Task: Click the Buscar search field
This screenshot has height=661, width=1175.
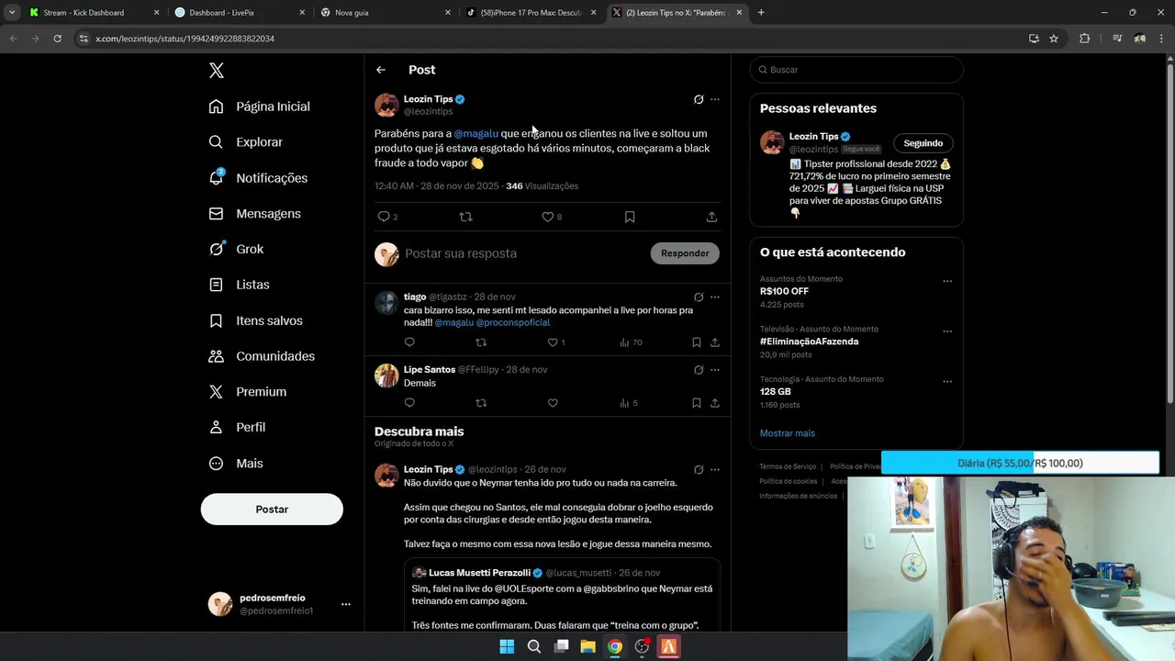Action: click(x=856, y=70)
